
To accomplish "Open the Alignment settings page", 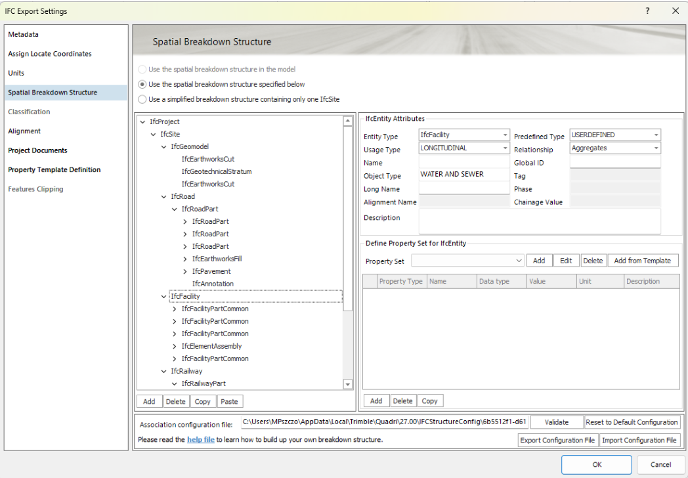I will tap(24, 131).
